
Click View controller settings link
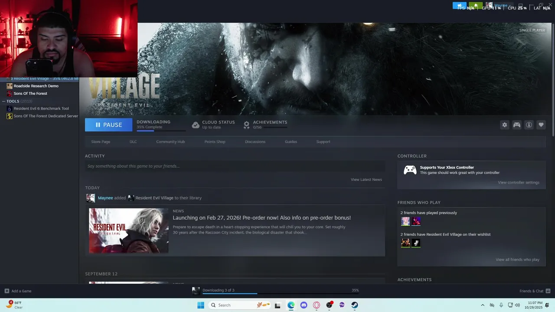(x=519, y=182)
